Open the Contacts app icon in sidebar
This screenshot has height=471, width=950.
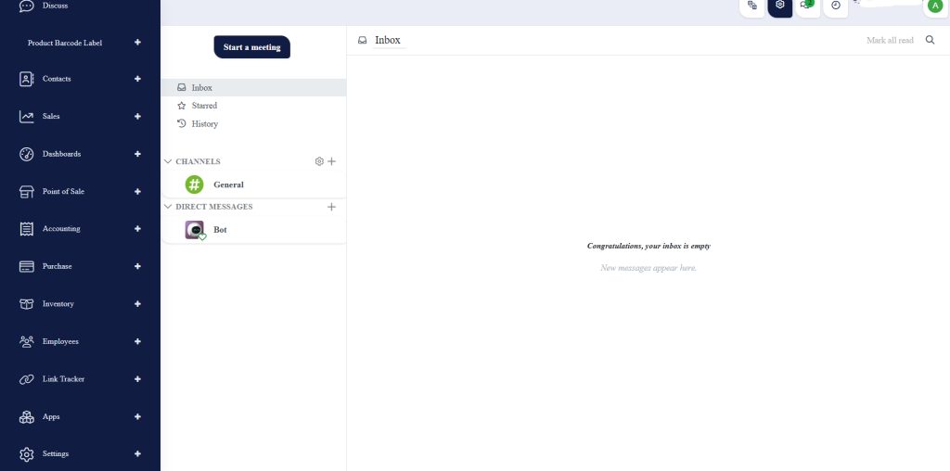27,79
